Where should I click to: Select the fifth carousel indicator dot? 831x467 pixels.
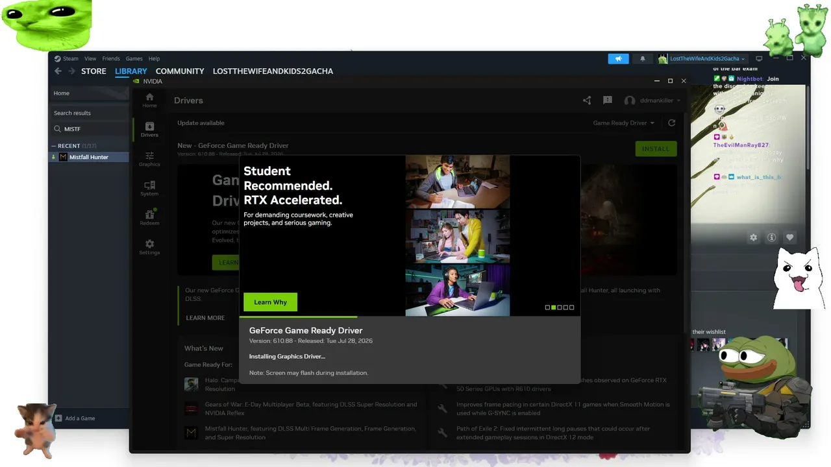572,307
